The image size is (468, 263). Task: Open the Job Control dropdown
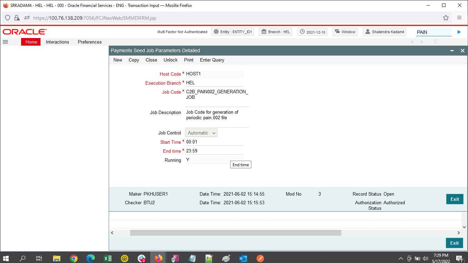[x=201, y=133]
